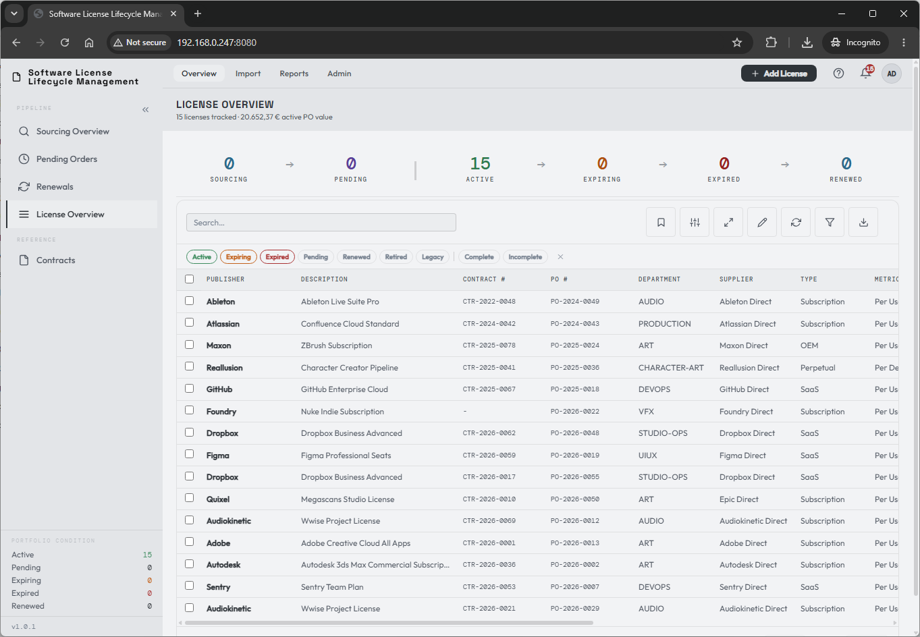Reload the page in the browser

pos(65,43)
